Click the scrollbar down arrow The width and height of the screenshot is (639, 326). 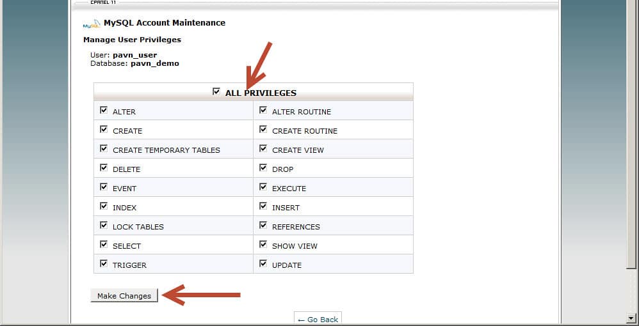[631, 318]
